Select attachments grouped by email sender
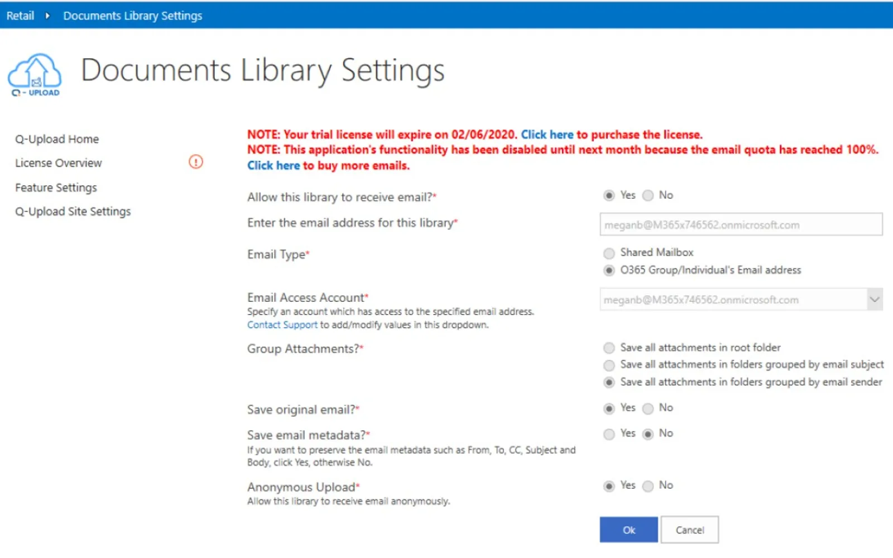The height and width of the screenshot is (558, 893). point(609,382)
